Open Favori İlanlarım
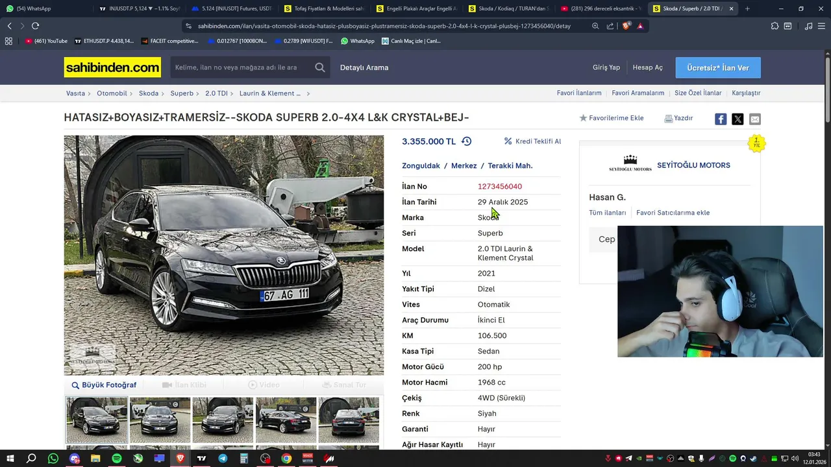Viewport: 831px width, 467px height. 579,93
